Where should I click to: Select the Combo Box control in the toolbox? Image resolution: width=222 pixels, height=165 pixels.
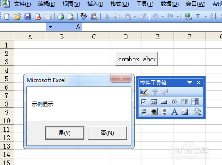pos(195,102)
